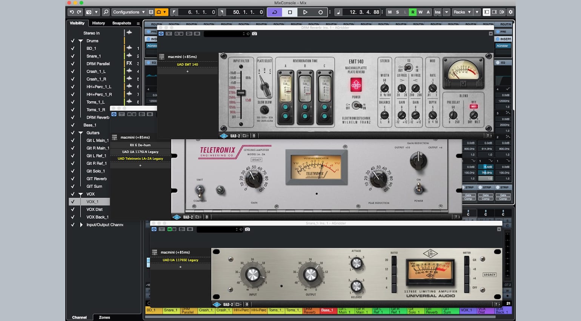The height and width of the screenshot is (321, 581).
Task: Click the M mute-all button in the toolbar
Action: click(390, 12)
